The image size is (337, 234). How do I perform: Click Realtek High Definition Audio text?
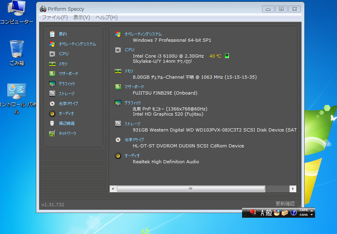tap(166, 162)
